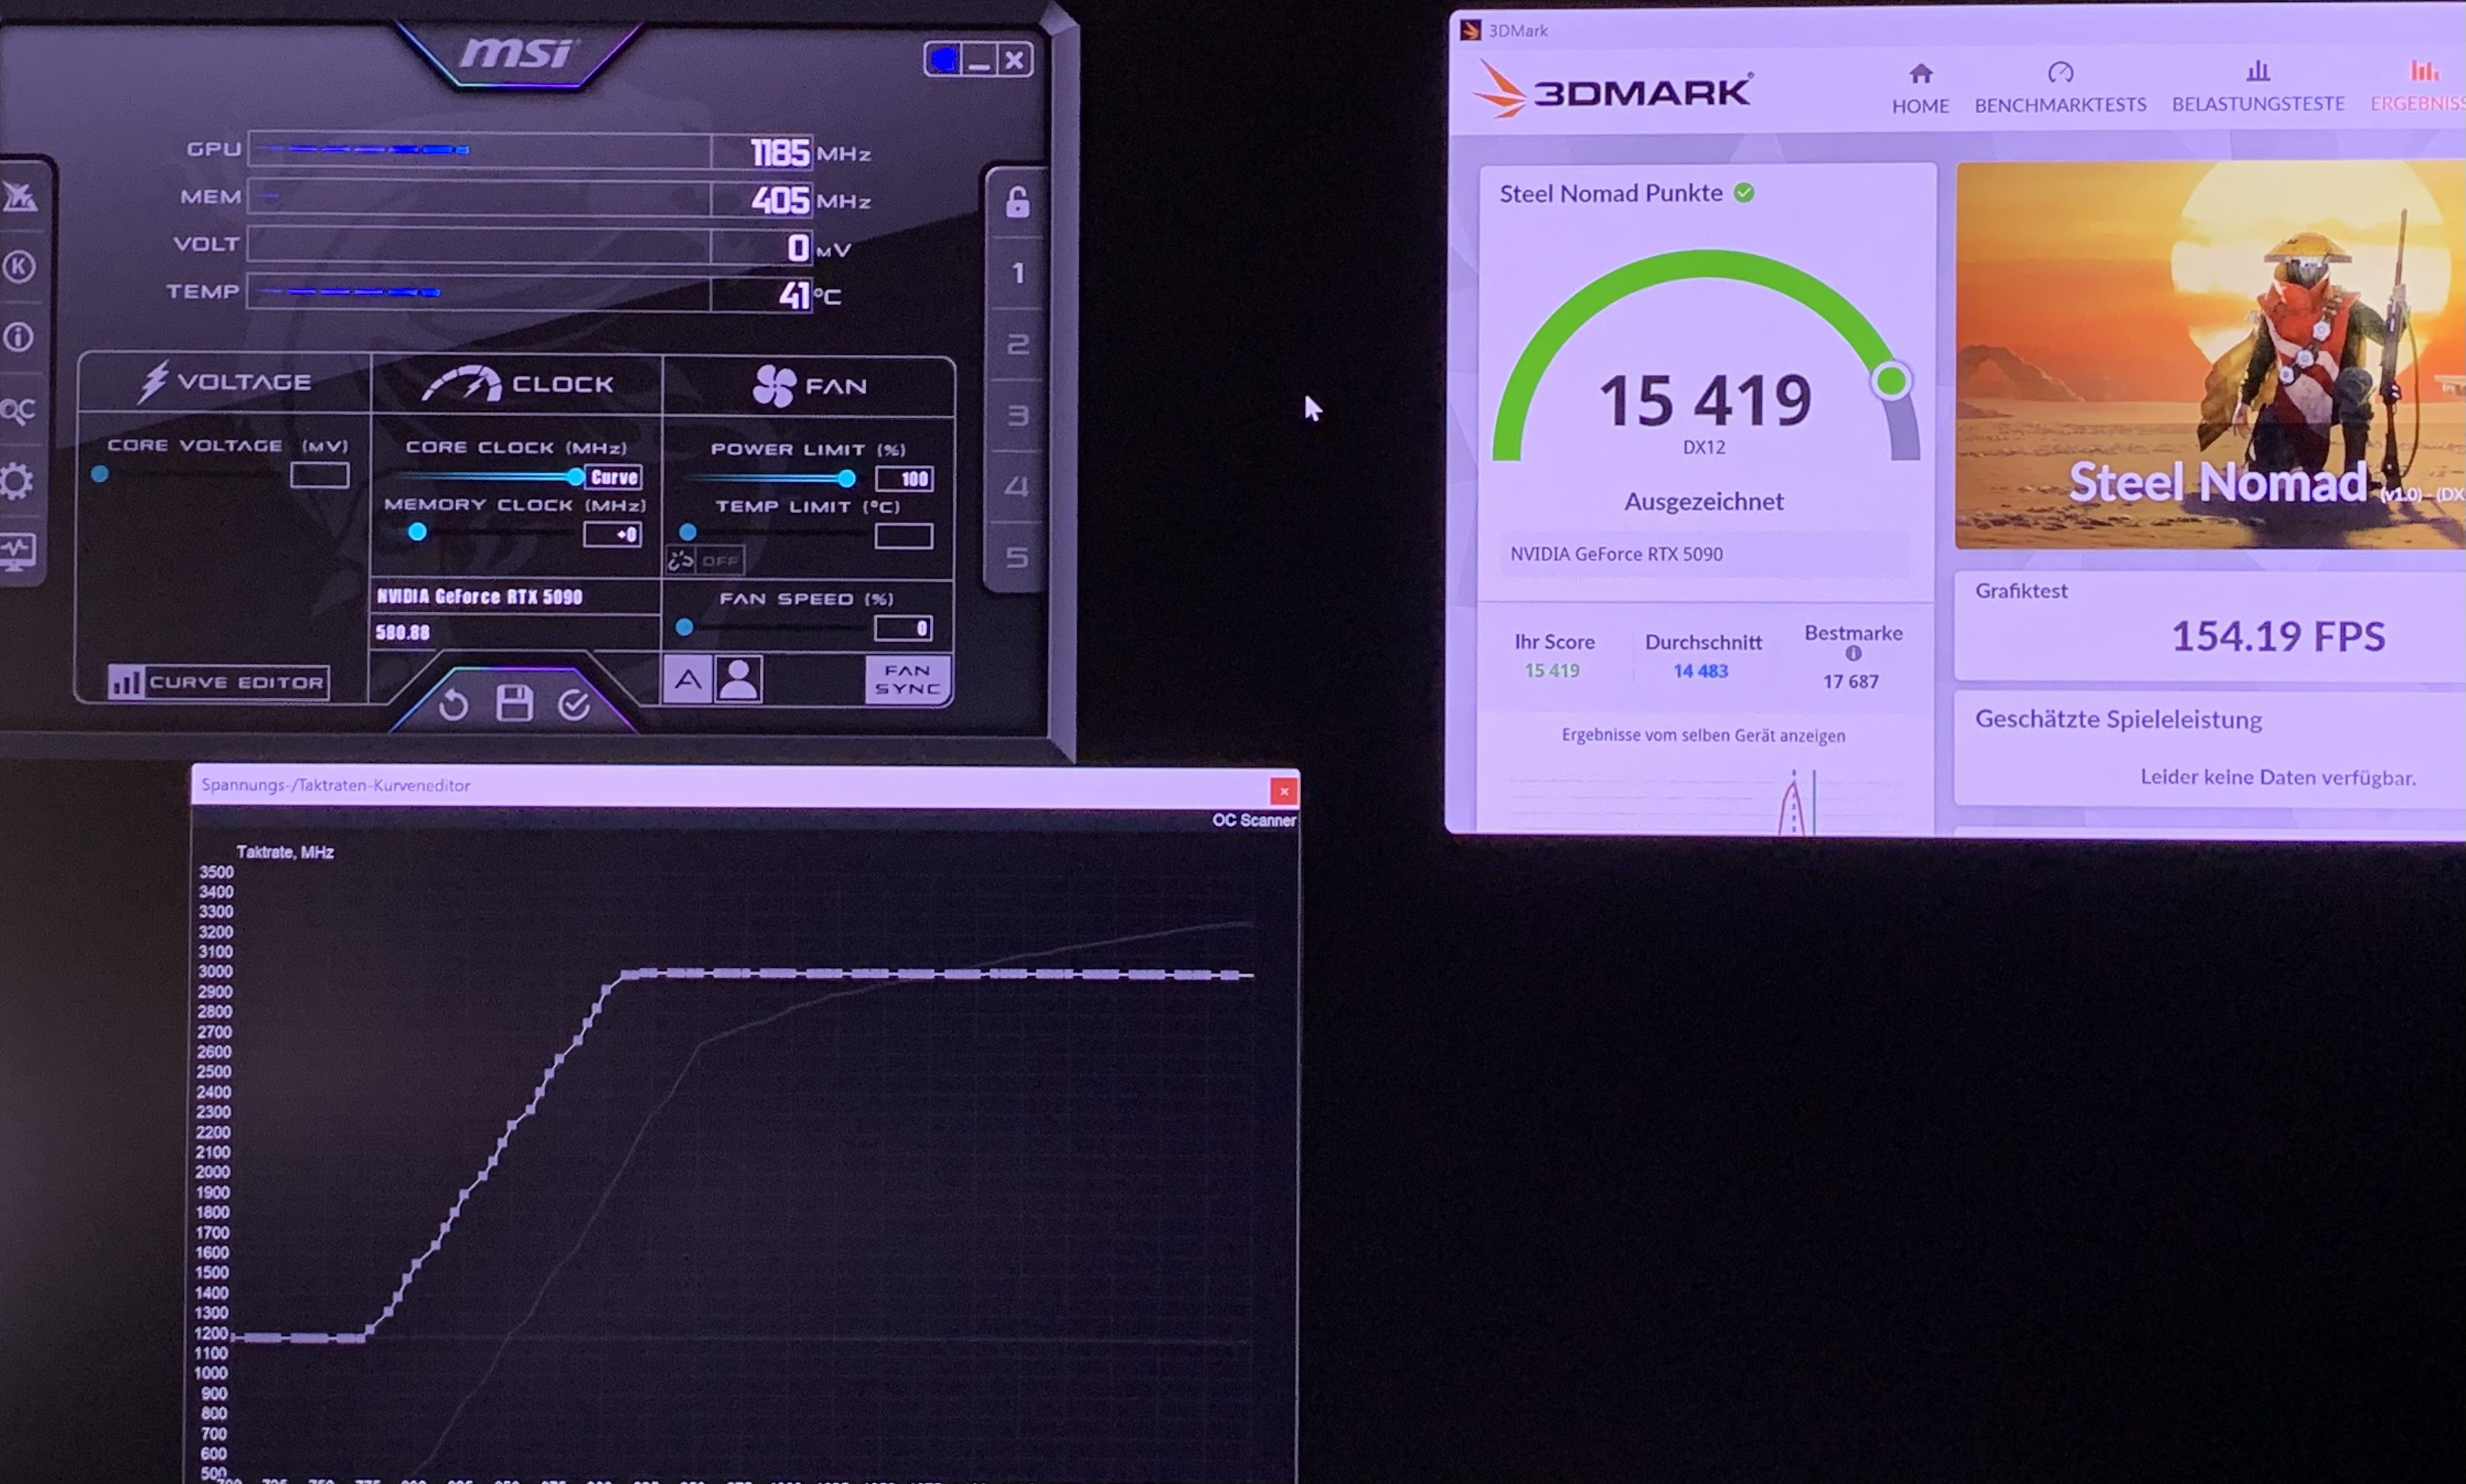Select Afterburner profile slot 4
Screen dimensions: 2466x1484
click(1016, 486)
